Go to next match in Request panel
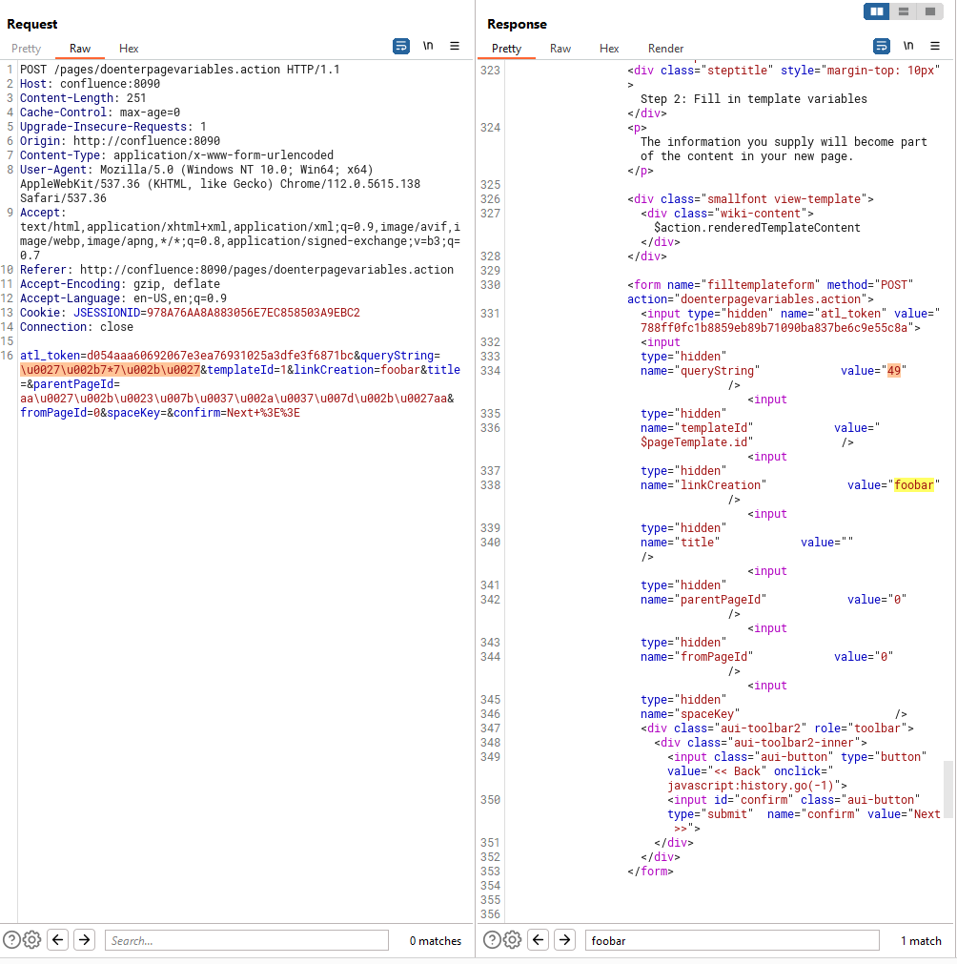957x964 pixels. (84, 940)
